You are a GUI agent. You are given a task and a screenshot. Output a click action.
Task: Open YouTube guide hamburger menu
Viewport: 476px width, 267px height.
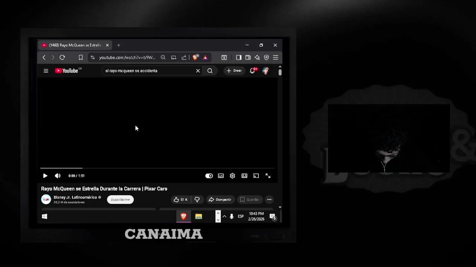pos(46,71)
